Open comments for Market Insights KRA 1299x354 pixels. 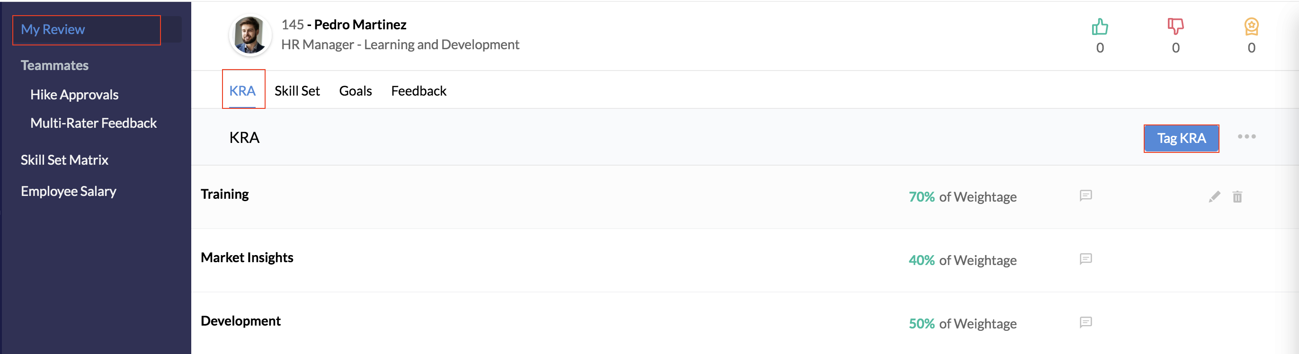(1085, 259)
